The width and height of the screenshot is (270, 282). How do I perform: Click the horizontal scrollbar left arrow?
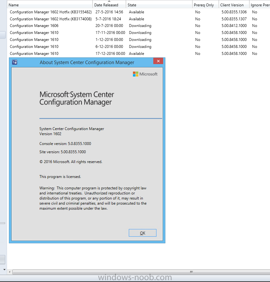click(10, 272)
